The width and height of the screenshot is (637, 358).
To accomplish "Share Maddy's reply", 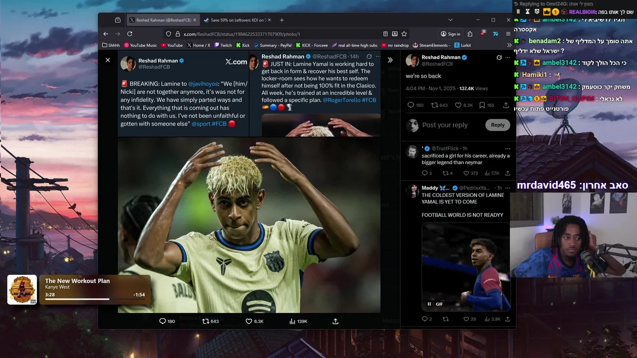I will pos(508,319).
